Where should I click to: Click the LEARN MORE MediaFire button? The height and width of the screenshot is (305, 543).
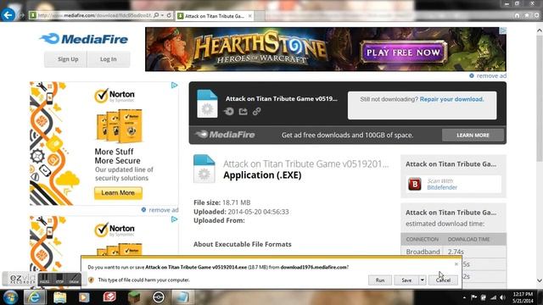click(x=473, y=136)
